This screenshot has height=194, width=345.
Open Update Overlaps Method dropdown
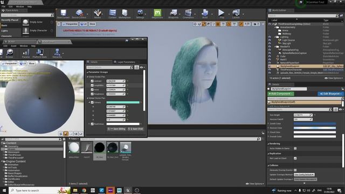tap(304, 175)
